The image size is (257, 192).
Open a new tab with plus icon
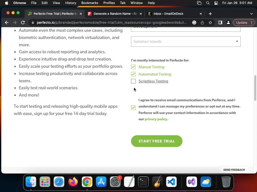(210, 14)
